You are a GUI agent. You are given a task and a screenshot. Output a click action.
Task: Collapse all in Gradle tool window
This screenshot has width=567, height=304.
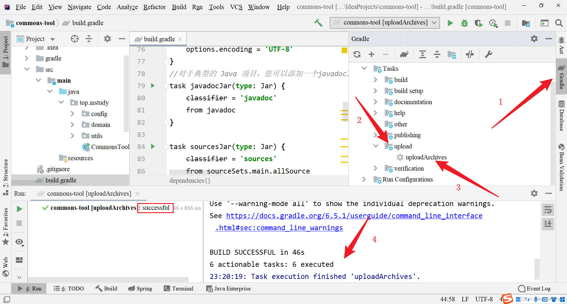point(437,54)
